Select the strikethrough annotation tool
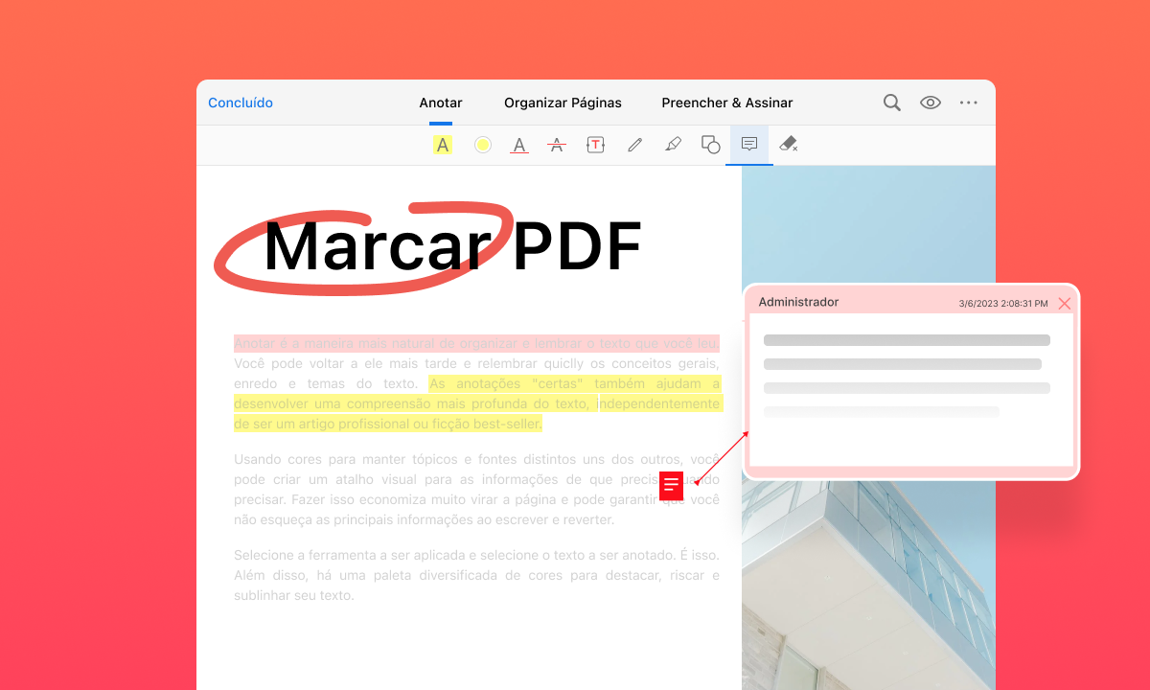 point(557,145)
